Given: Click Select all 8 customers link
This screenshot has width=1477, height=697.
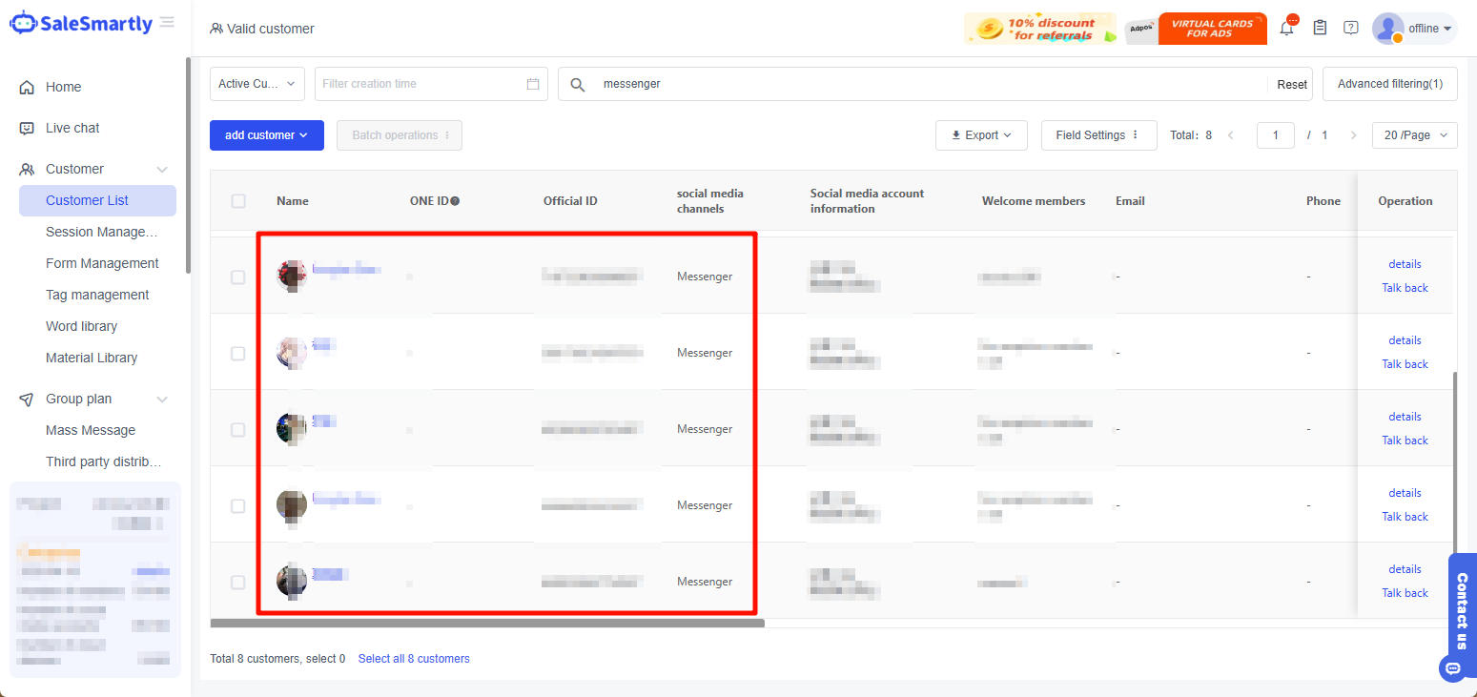Looking at the screenshot, I should [414, 659].
